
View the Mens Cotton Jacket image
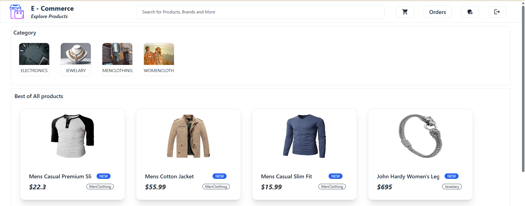pyautogui.click(x=188, y=136)
